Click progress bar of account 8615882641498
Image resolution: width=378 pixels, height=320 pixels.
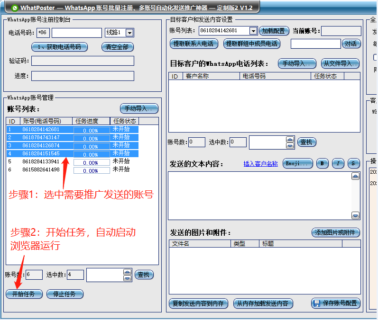tap(92, 170)
